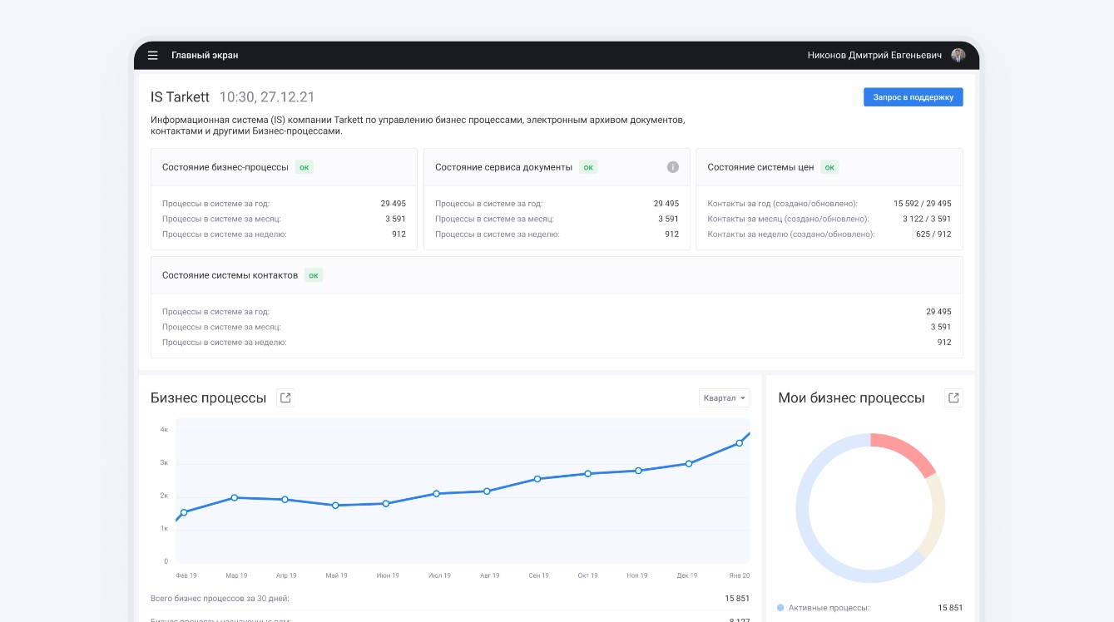The image size is (1114, 622).
Task: Select the Окт 19 chart data point
Action: [x=587, y=474]
